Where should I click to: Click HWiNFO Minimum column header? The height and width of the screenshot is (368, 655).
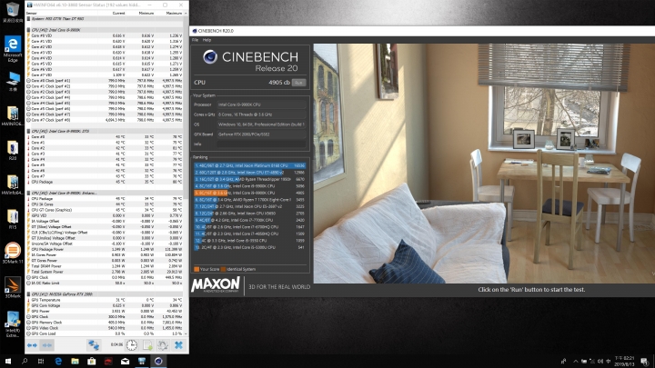pyautogui.click(x=146, y=13)
